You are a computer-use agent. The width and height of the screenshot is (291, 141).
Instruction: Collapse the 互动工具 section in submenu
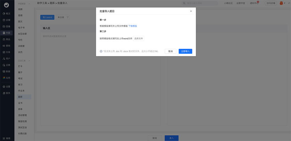coord(29,61)
